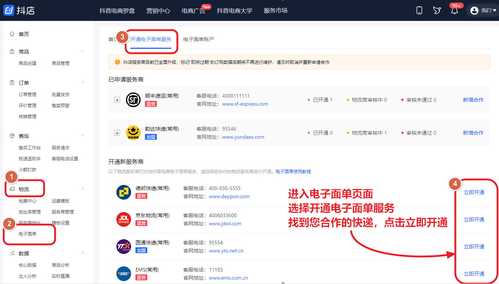Click the 商品 section icon in sidebar

point(12,52)
